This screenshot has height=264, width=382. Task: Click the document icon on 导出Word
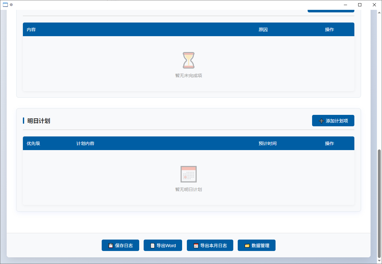[153, 246]
